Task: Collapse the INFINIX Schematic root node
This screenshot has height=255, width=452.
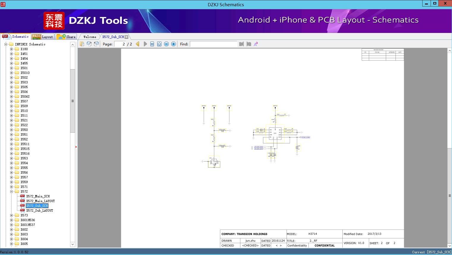Action: click(6, 44)
